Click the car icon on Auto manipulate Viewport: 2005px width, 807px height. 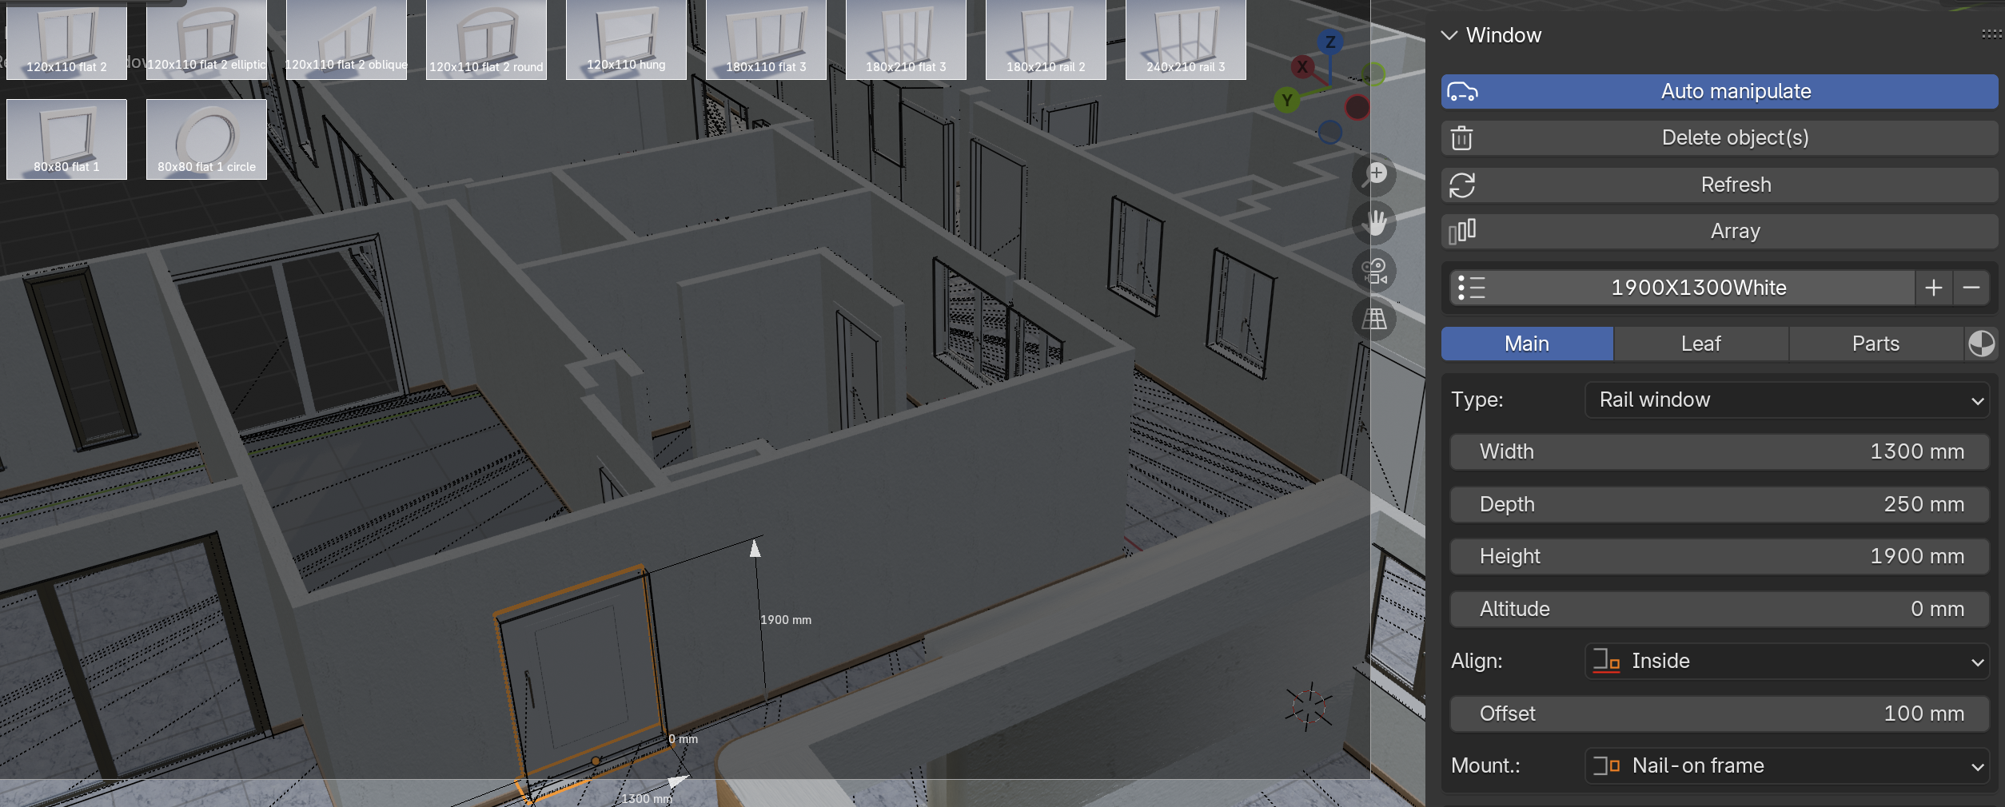1462,92
